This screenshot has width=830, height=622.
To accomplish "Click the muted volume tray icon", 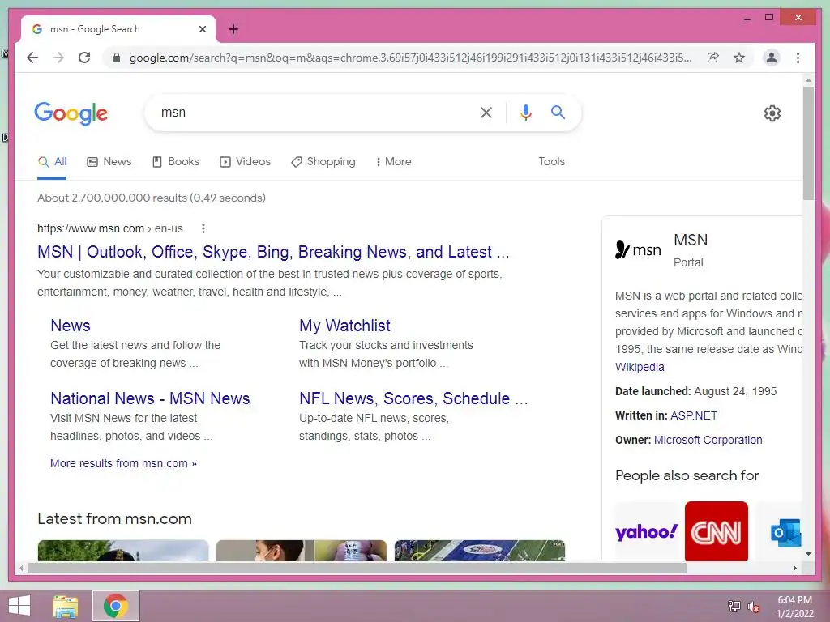I will coord(754,607).
